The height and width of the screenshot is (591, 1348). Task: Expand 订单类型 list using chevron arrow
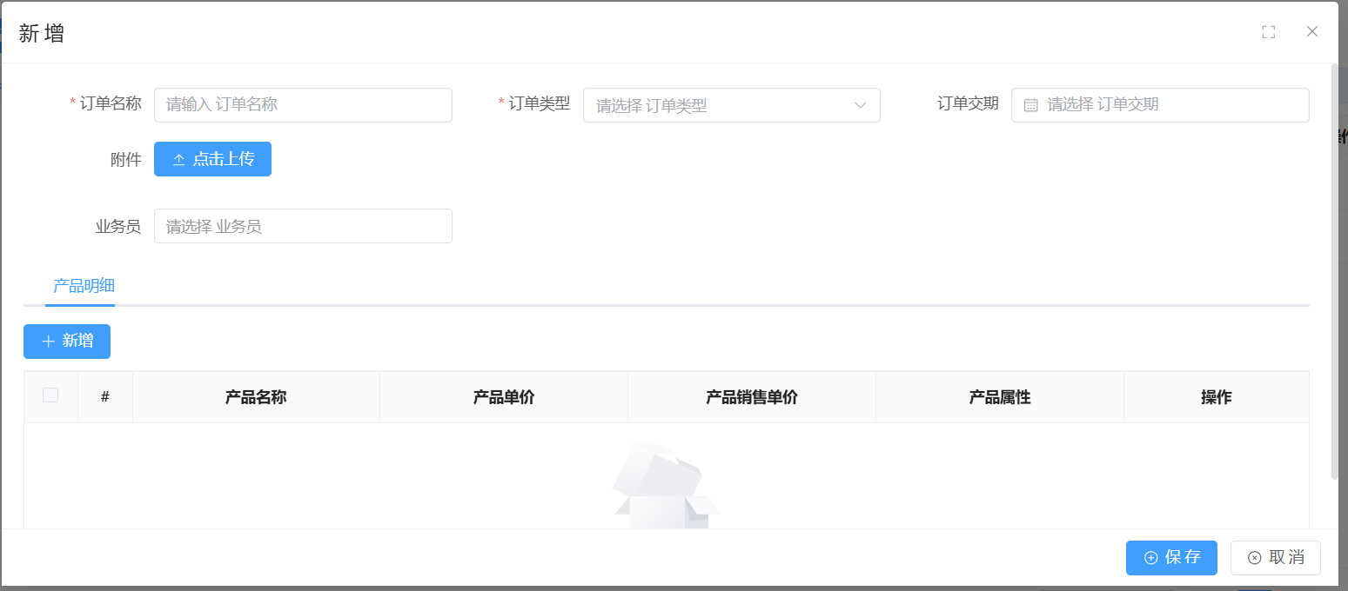(x=860, y=105)
